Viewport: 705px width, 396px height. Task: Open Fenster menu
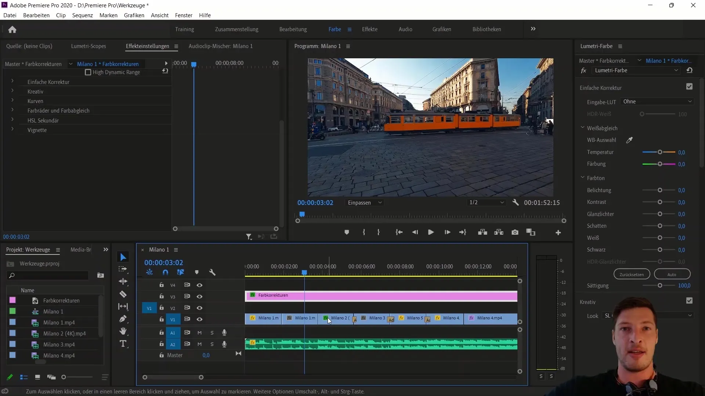pos(184,15)
